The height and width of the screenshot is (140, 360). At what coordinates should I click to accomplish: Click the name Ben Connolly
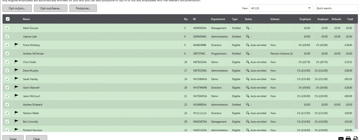pos(30,122)
